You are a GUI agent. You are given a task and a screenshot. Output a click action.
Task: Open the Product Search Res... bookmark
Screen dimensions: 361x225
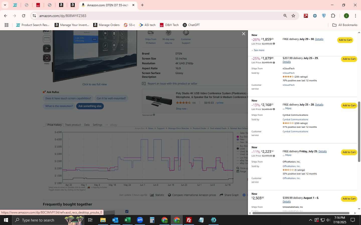tap(33, 25)
